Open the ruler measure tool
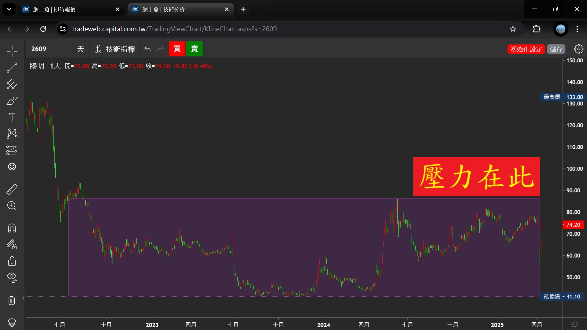The image size is (587, 330). click(12, 189)
